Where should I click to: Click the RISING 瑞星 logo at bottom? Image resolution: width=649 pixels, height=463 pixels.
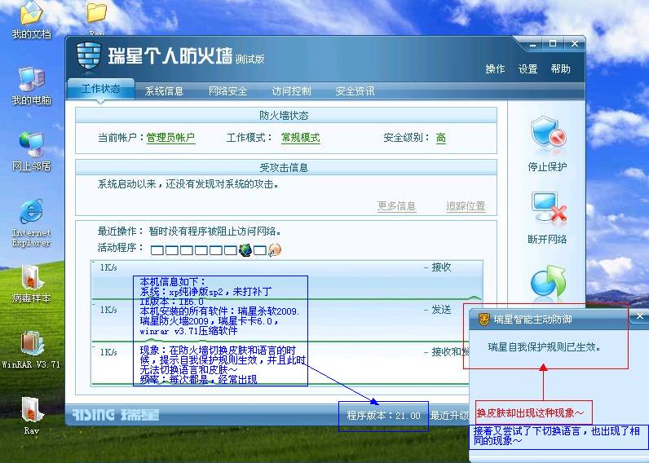[x=116, y=415]
